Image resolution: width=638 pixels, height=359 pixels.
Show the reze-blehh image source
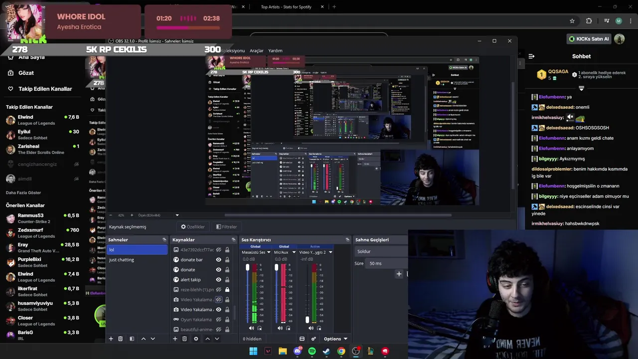[218, 290]
